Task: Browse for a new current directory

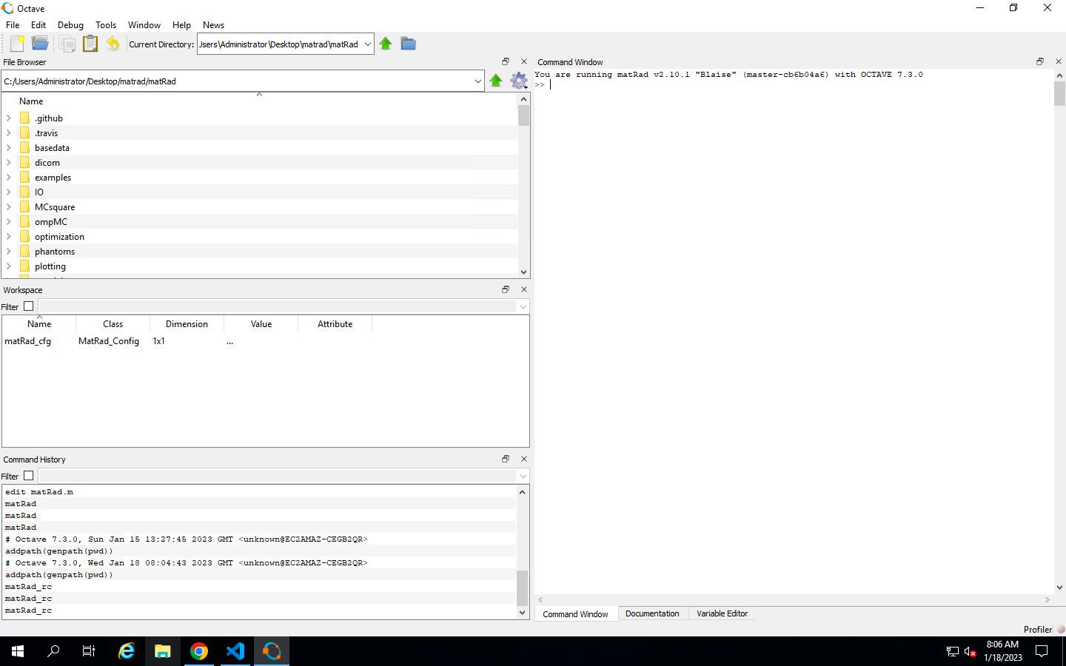Action: pos(408,44)
